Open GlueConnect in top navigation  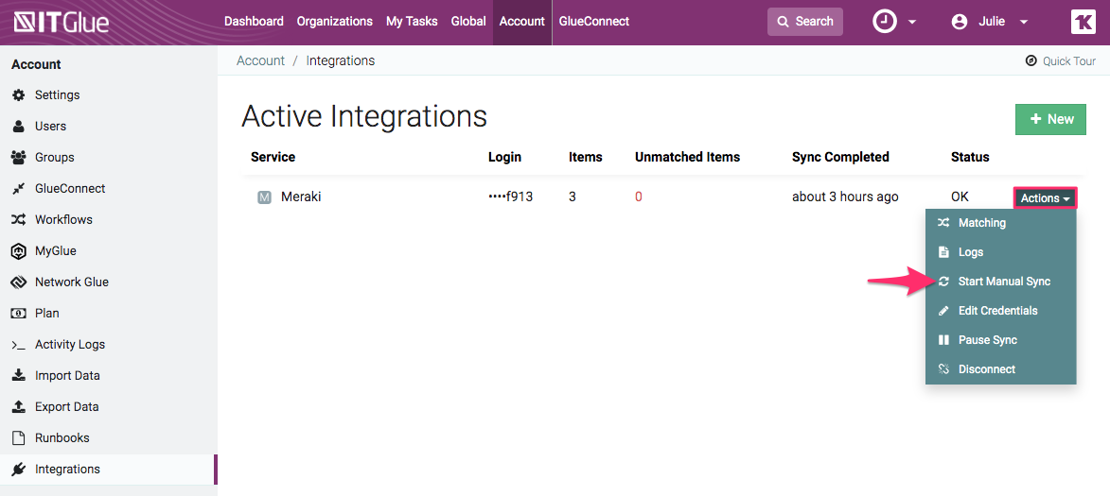[x=594, y=21]
